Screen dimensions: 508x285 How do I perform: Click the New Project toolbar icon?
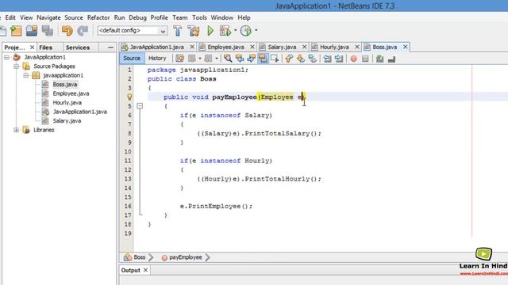[16, 31]
